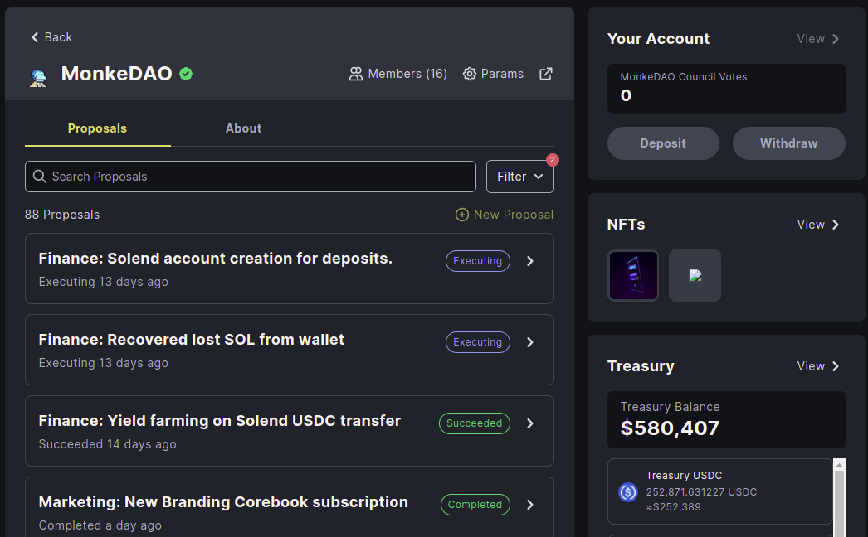Open the Filter dropdown
Screen dimensions: 868x537
(519, 177)
